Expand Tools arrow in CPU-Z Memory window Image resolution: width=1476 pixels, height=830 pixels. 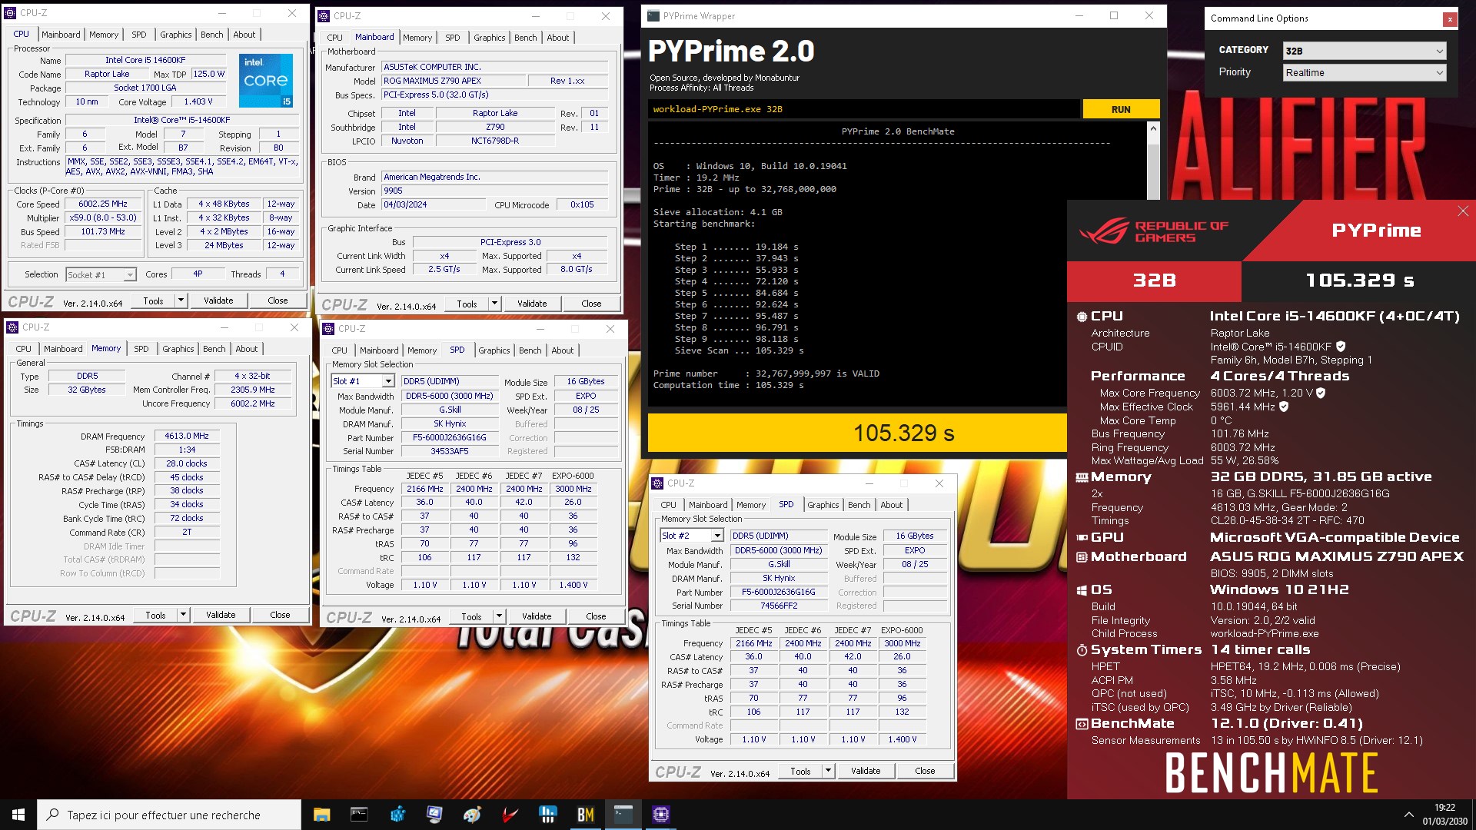(x=184, y=615)
